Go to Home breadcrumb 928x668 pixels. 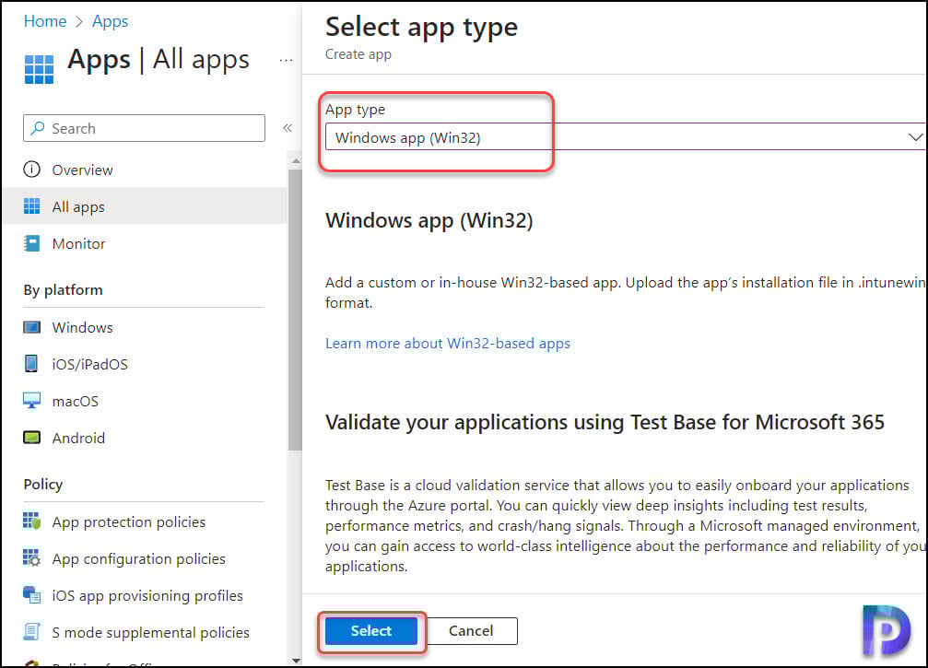[45, 21]
